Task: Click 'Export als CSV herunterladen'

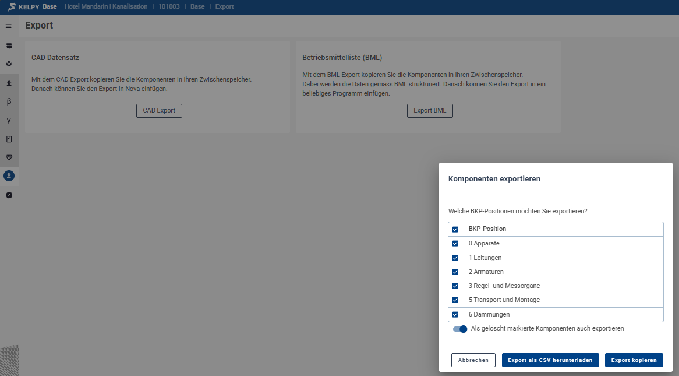Action: [x=550, y=360]
